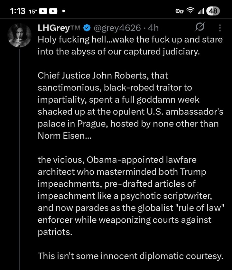Open the three-dot more options menu

click(220, 28)
